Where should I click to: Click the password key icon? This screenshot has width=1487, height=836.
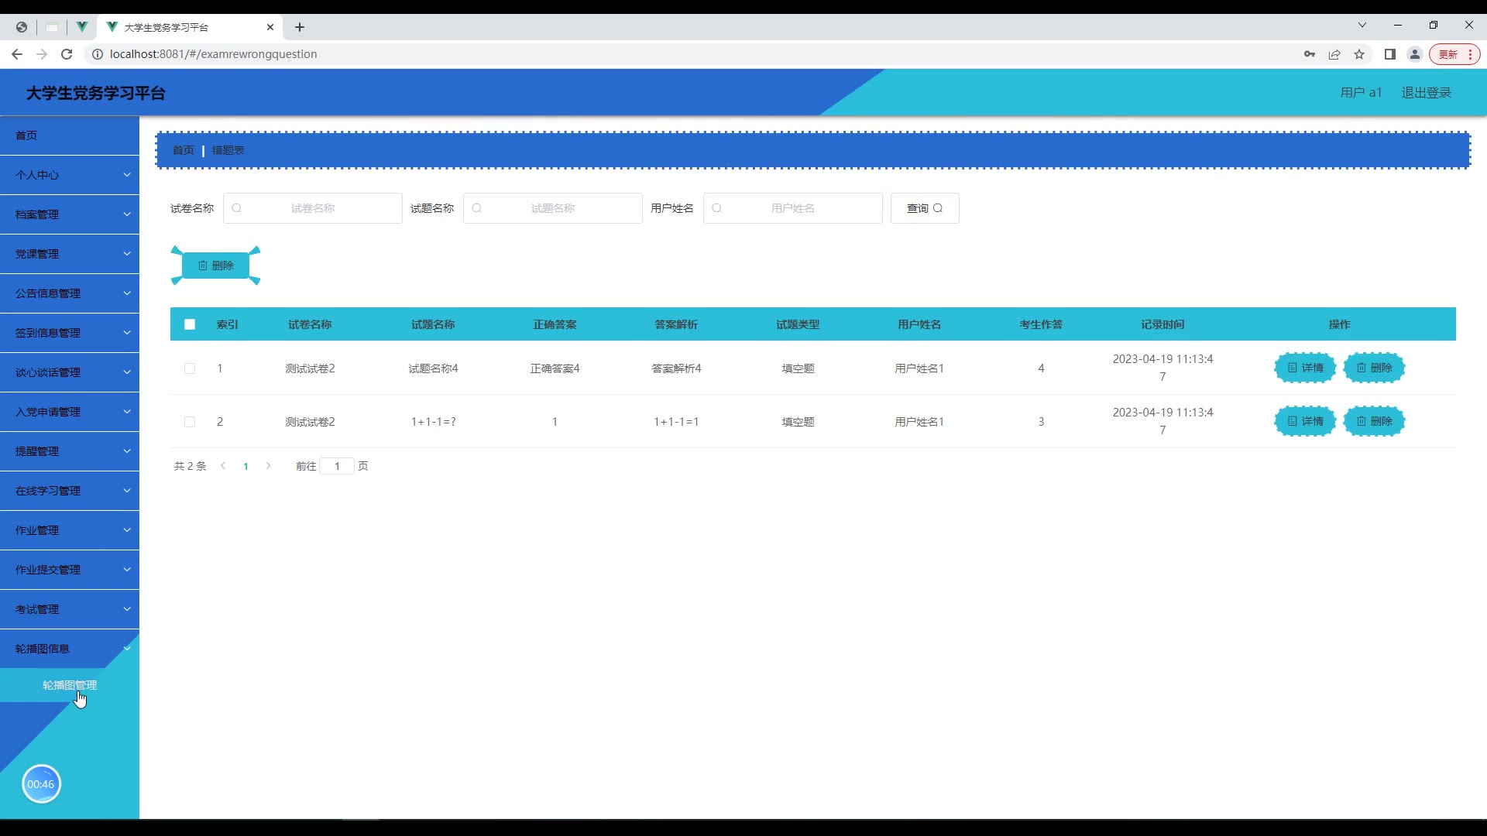1310,54
